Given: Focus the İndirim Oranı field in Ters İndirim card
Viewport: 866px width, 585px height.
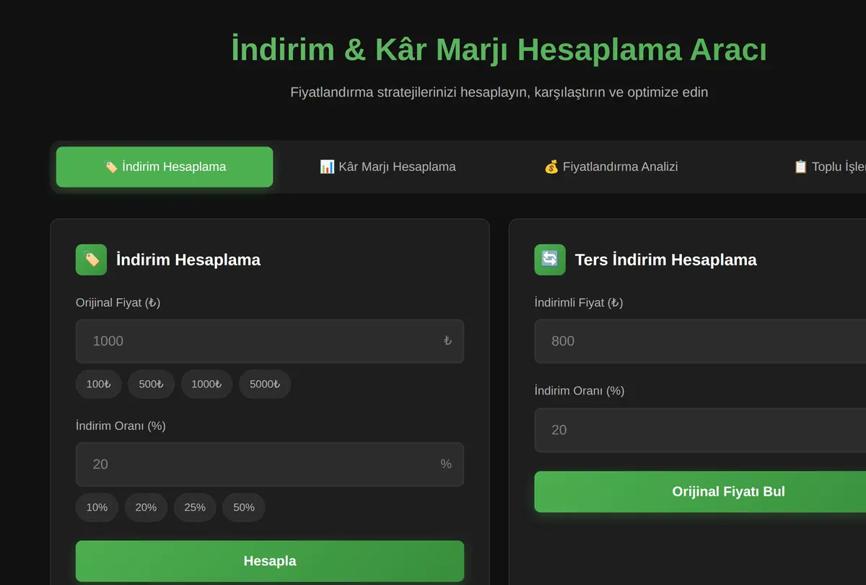Looking at the screenshot, I should (x=700, y=430).
